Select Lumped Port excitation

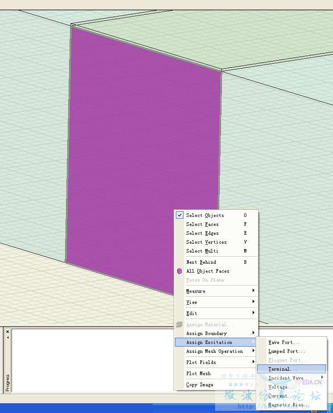click(x=291, y=351)
